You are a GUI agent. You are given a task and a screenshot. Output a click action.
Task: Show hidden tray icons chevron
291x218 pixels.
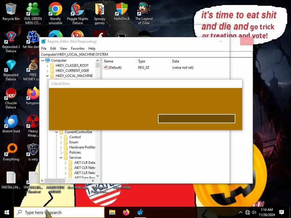[240, 212]
